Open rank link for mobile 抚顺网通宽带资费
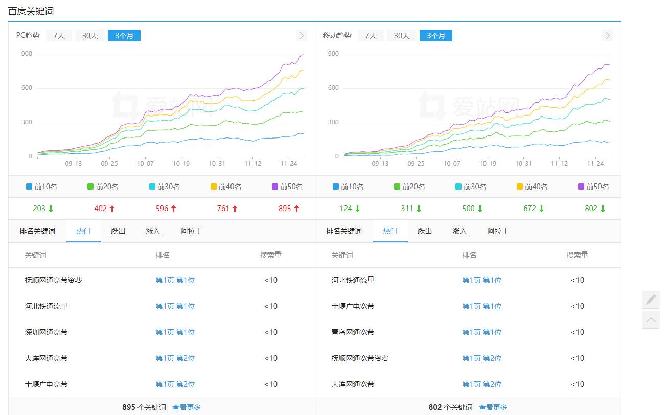 coord(482,358)
